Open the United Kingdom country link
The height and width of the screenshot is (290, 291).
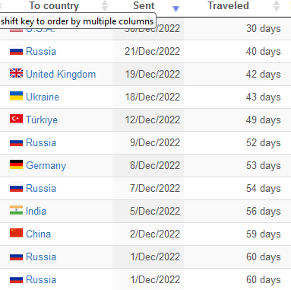click(61, 74)
